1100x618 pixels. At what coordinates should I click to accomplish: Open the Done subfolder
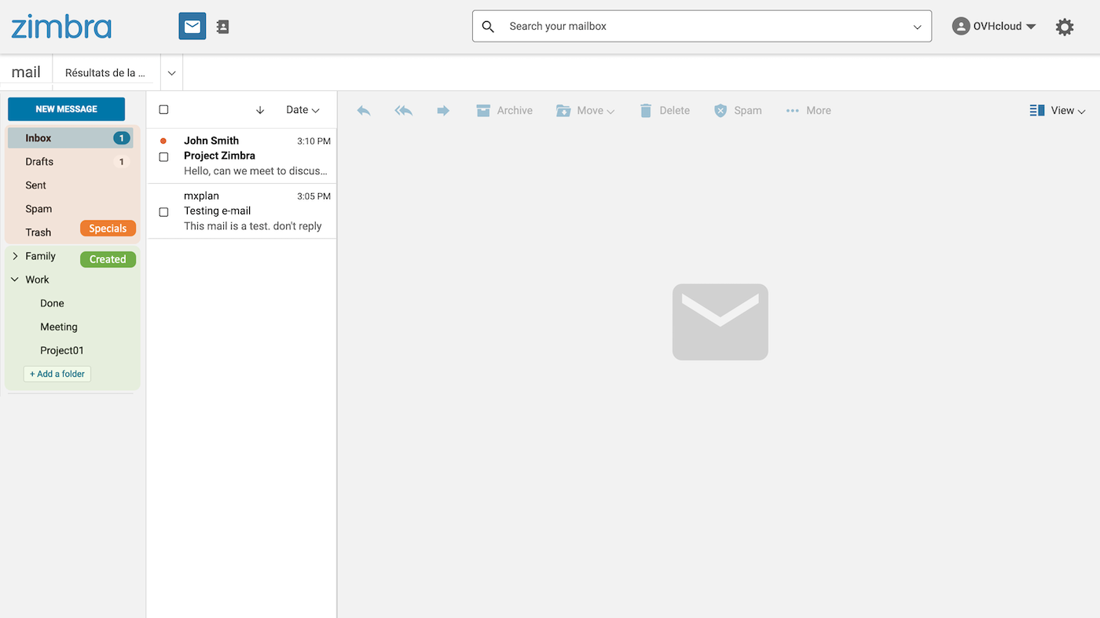coord(52,303)
